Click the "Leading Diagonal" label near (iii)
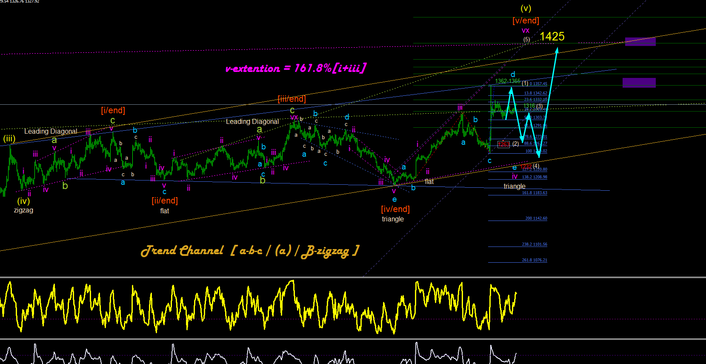The width and height of the screenshot is (706, 364). pos(51,131)
